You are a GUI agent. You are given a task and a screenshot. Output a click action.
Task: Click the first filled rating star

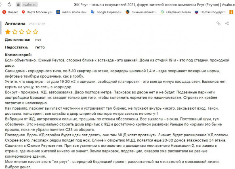coord(8,32)
